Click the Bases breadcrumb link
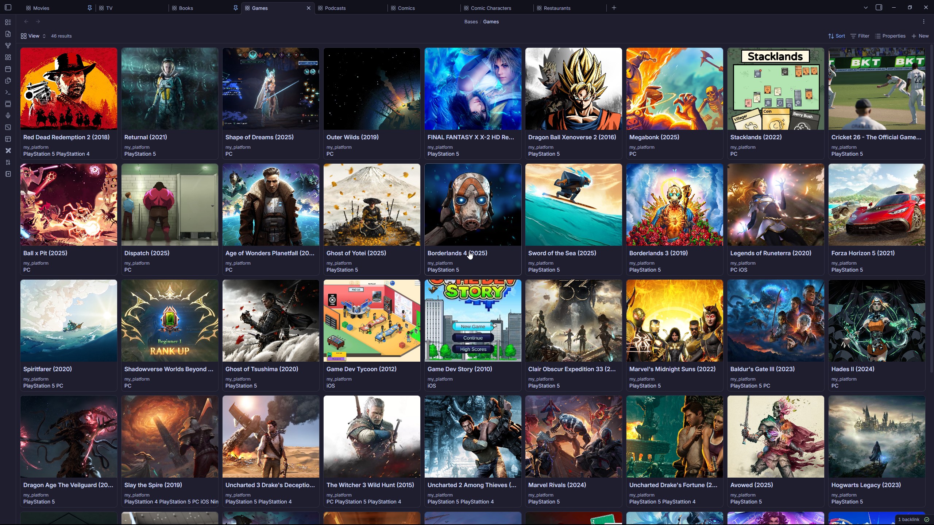The height and width of the screenshot is (525, 934). (x=470, y=22)
